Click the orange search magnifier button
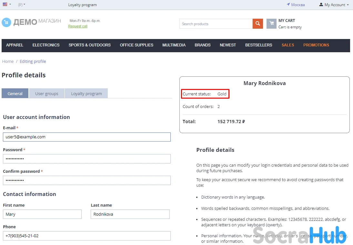The width and height of the screenshot is (353, 245). coord(257,24)
